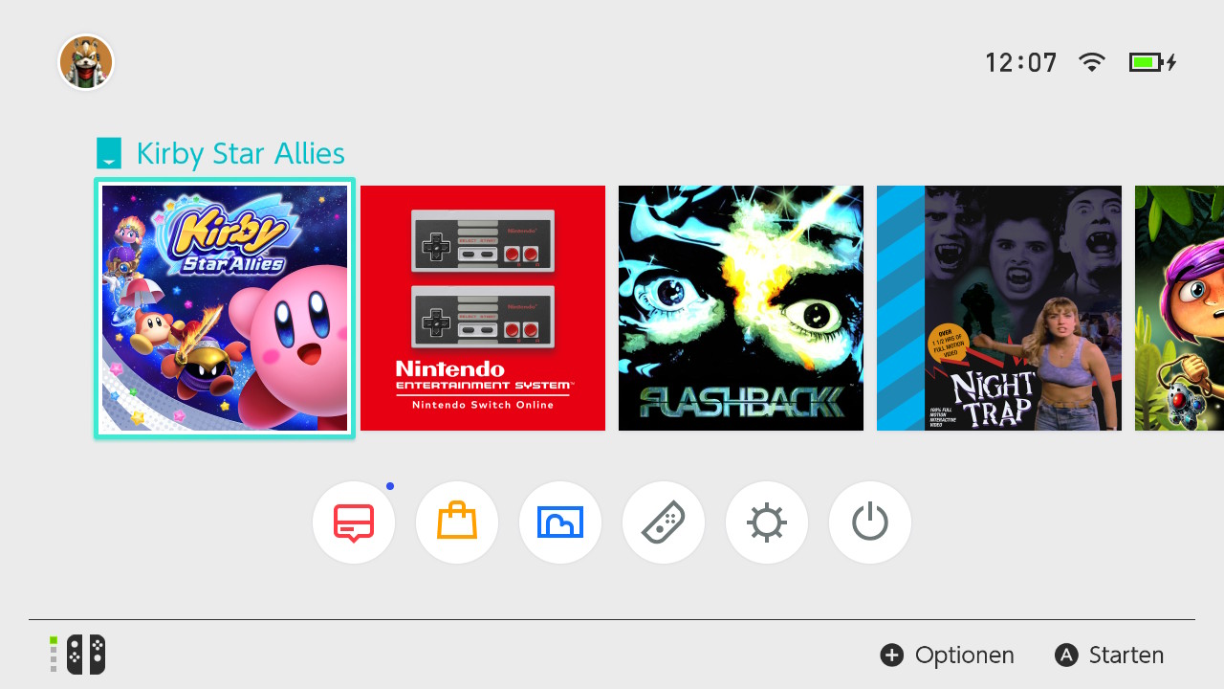
Task: Open the Album gallery icon
Action: (560, 522)
